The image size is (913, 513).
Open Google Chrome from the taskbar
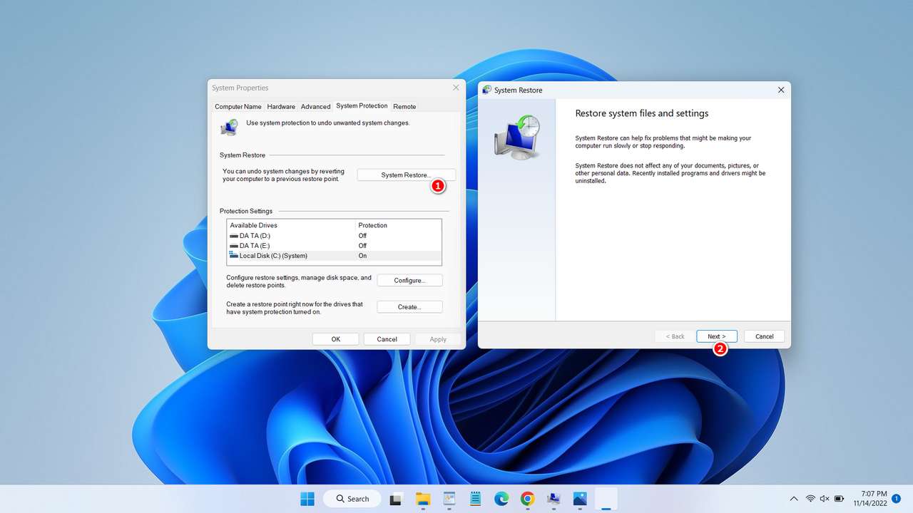point(527,499)
